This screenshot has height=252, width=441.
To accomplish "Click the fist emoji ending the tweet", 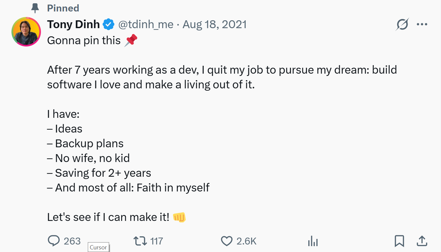I will coord(179,217).
